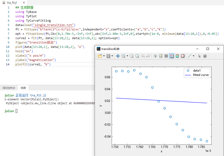Click the plot x-axis label 'x'
The height and width of the screenshot is (156, 224).
pos(161,151)
